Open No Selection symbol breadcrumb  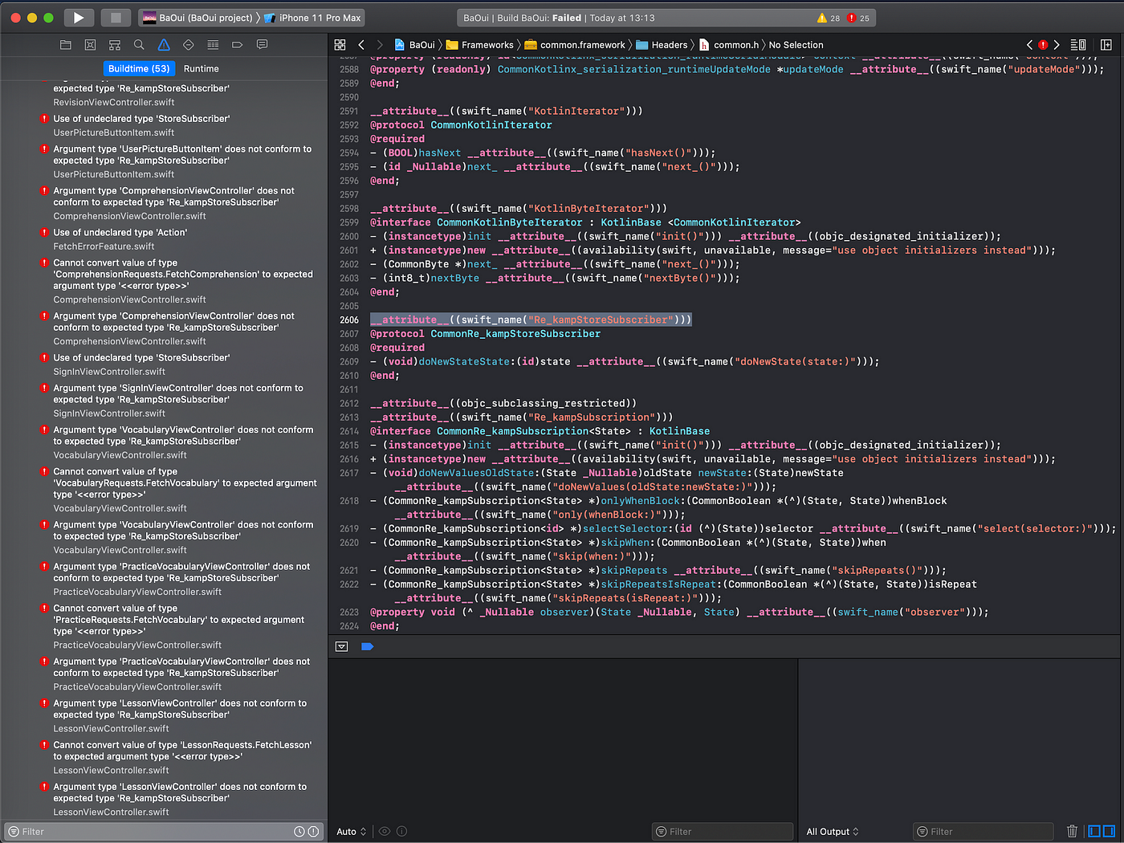pyautogui.click(x=796, y=45)
